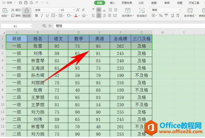Select row 8 header
205x138 pixels.
pos(3,90)
